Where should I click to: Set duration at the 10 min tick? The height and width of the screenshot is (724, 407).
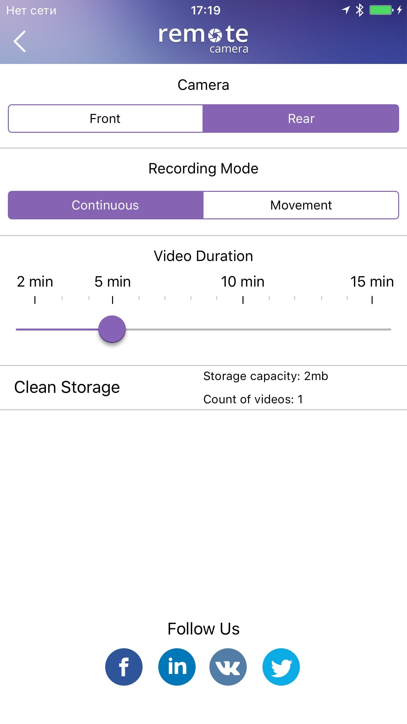tap(243, 329)
